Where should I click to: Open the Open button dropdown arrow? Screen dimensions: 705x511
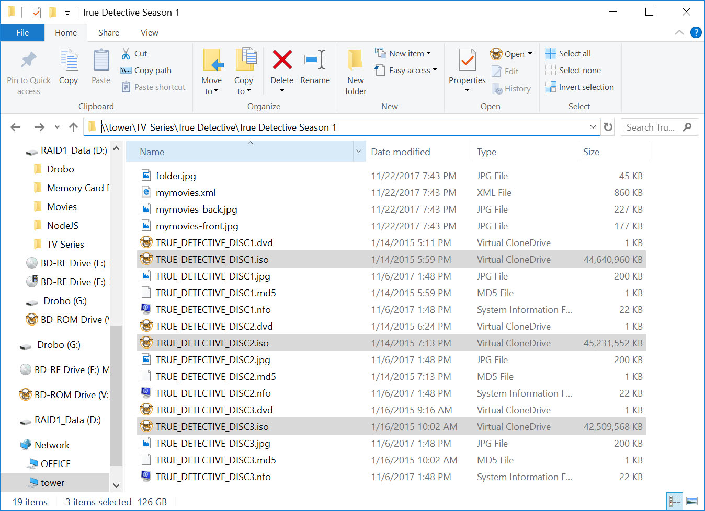pyautogui.click(x=530, y=54)
